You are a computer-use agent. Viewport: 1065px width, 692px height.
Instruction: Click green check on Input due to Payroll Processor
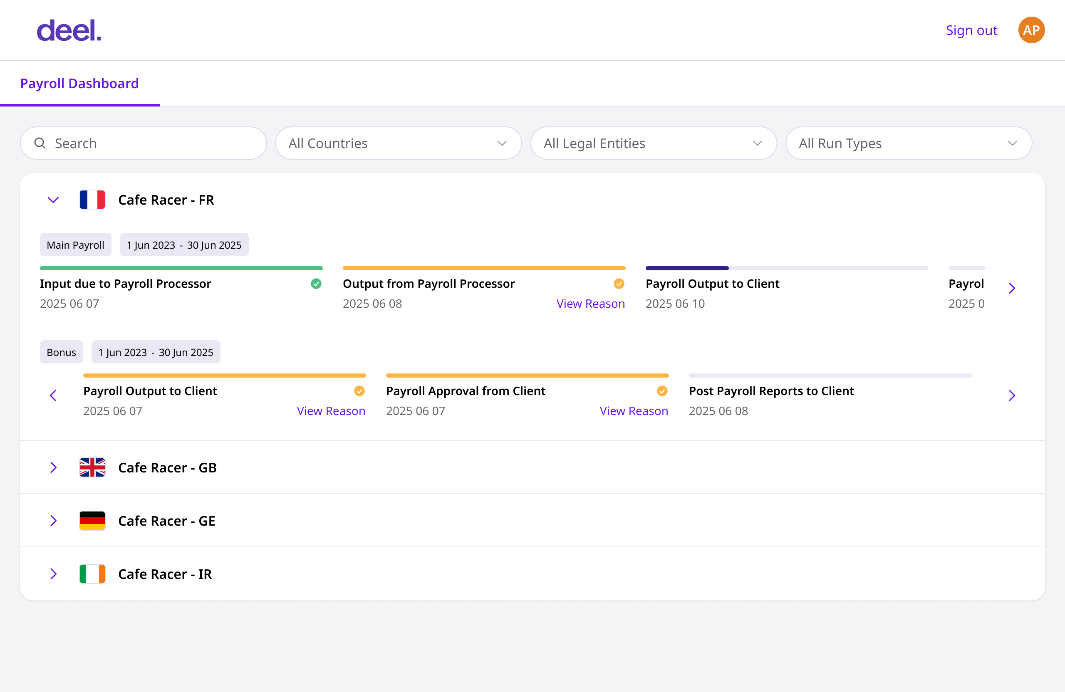point(316,284)
